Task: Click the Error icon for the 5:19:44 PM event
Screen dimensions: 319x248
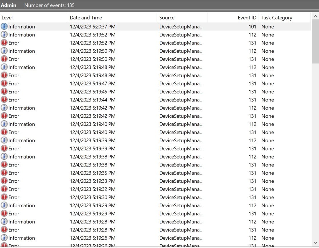Action: click(x=4, y=99)
